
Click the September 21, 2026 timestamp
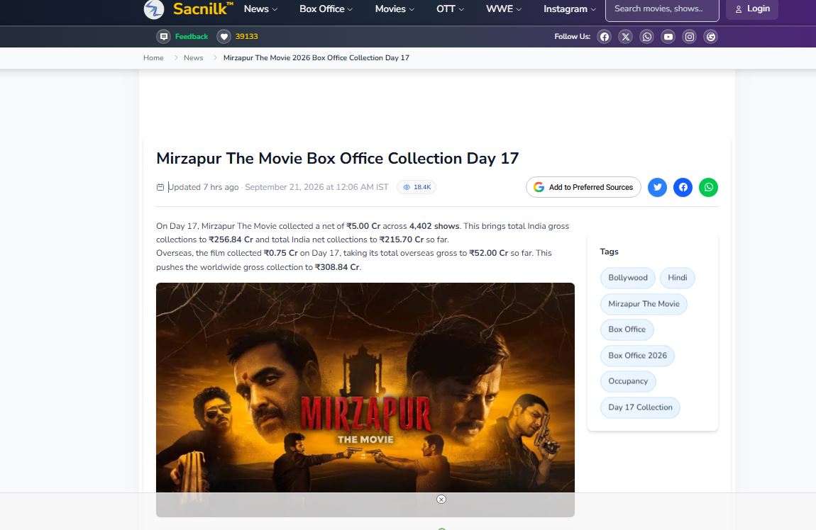tap(316, 187)
